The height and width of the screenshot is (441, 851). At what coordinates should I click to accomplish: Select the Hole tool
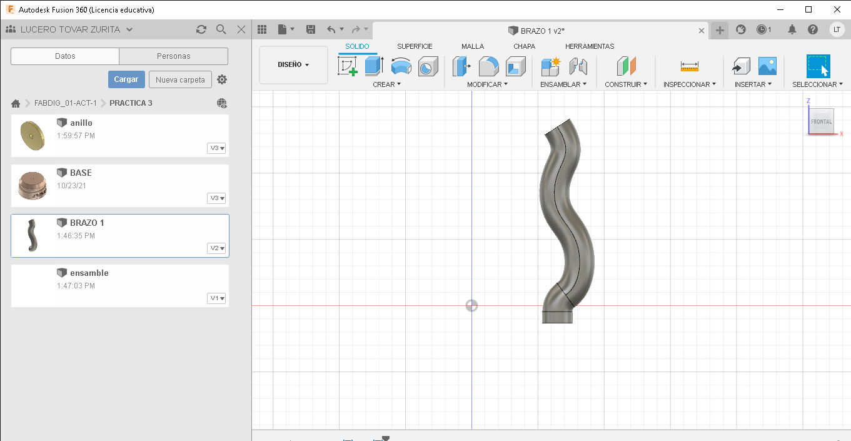pos(428,66)
